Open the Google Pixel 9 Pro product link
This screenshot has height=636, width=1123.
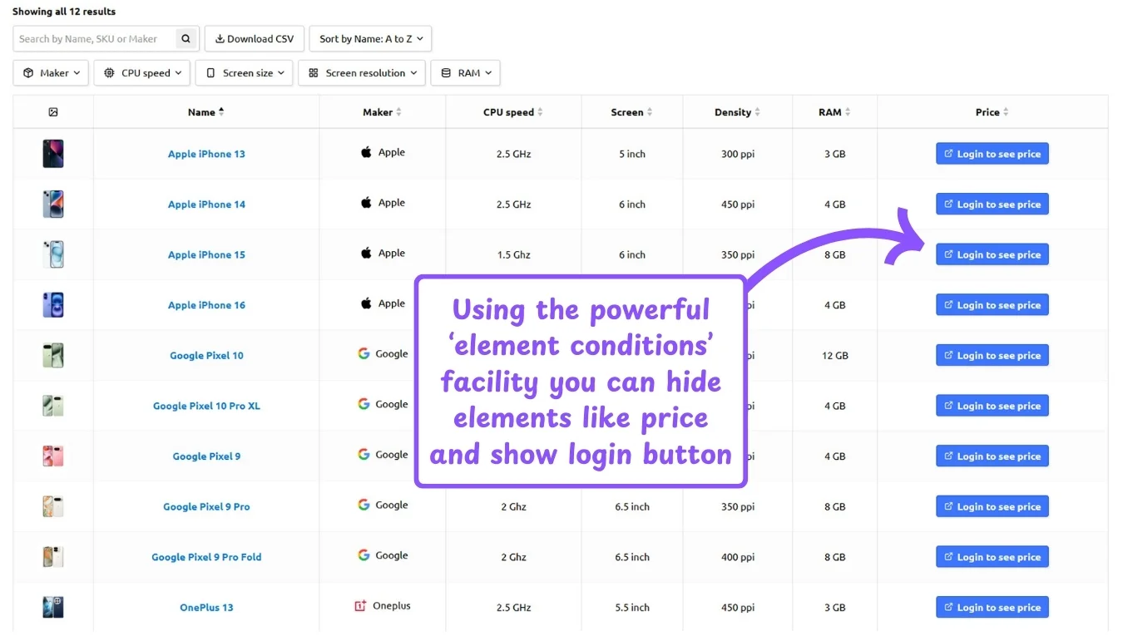point(206,506)
